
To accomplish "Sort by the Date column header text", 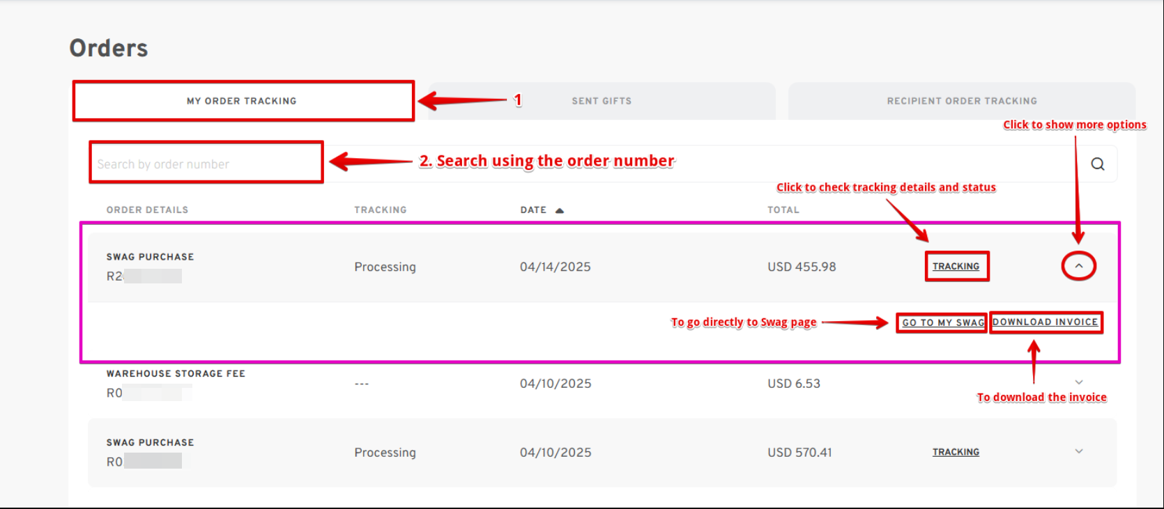I will point(533,210).
